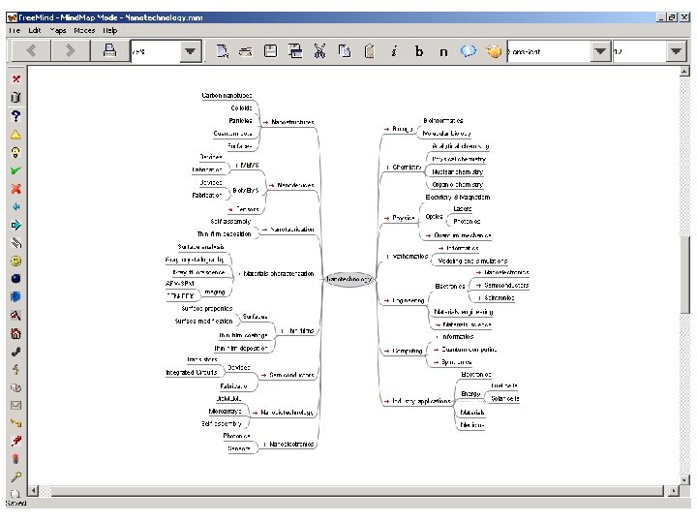This screenshot has height=523, width=697.
Task: Add the lightbulb idea icon
Action: pyautogui.click(x=16, y=153)
